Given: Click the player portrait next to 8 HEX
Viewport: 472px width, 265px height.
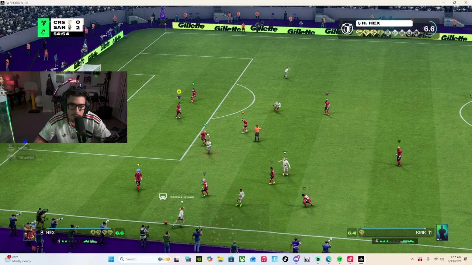Looking at the screenshot, I should [x=29, y=232].
